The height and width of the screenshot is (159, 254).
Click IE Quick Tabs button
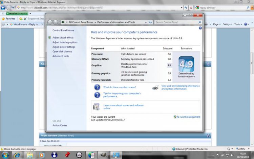tap(4, 24)
